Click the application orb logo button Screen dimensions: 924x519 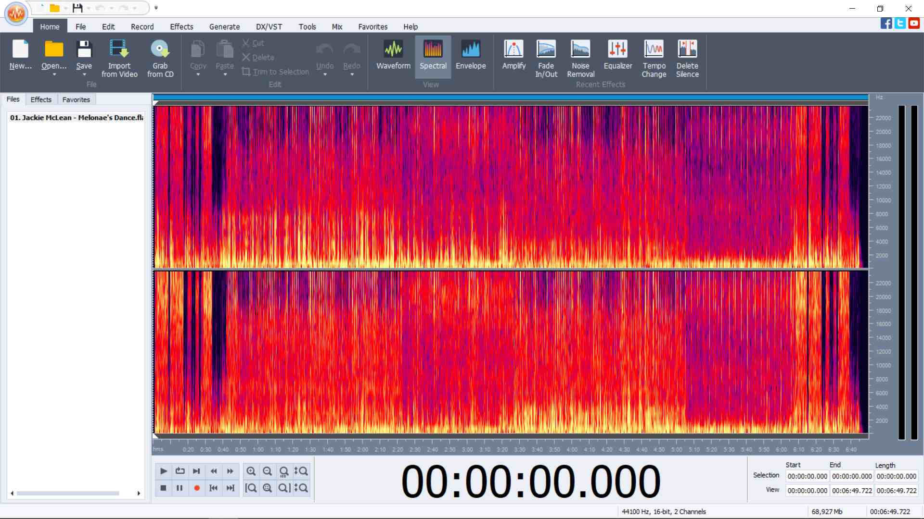(16, 13)
